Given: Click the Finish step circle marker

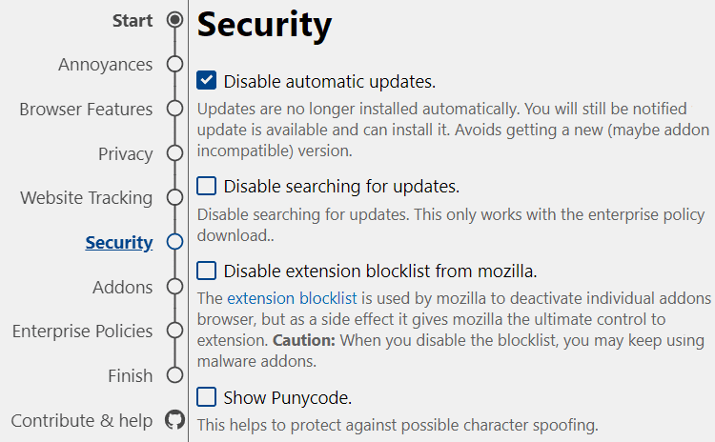Looking at the screenshot, I should [174, 375].
